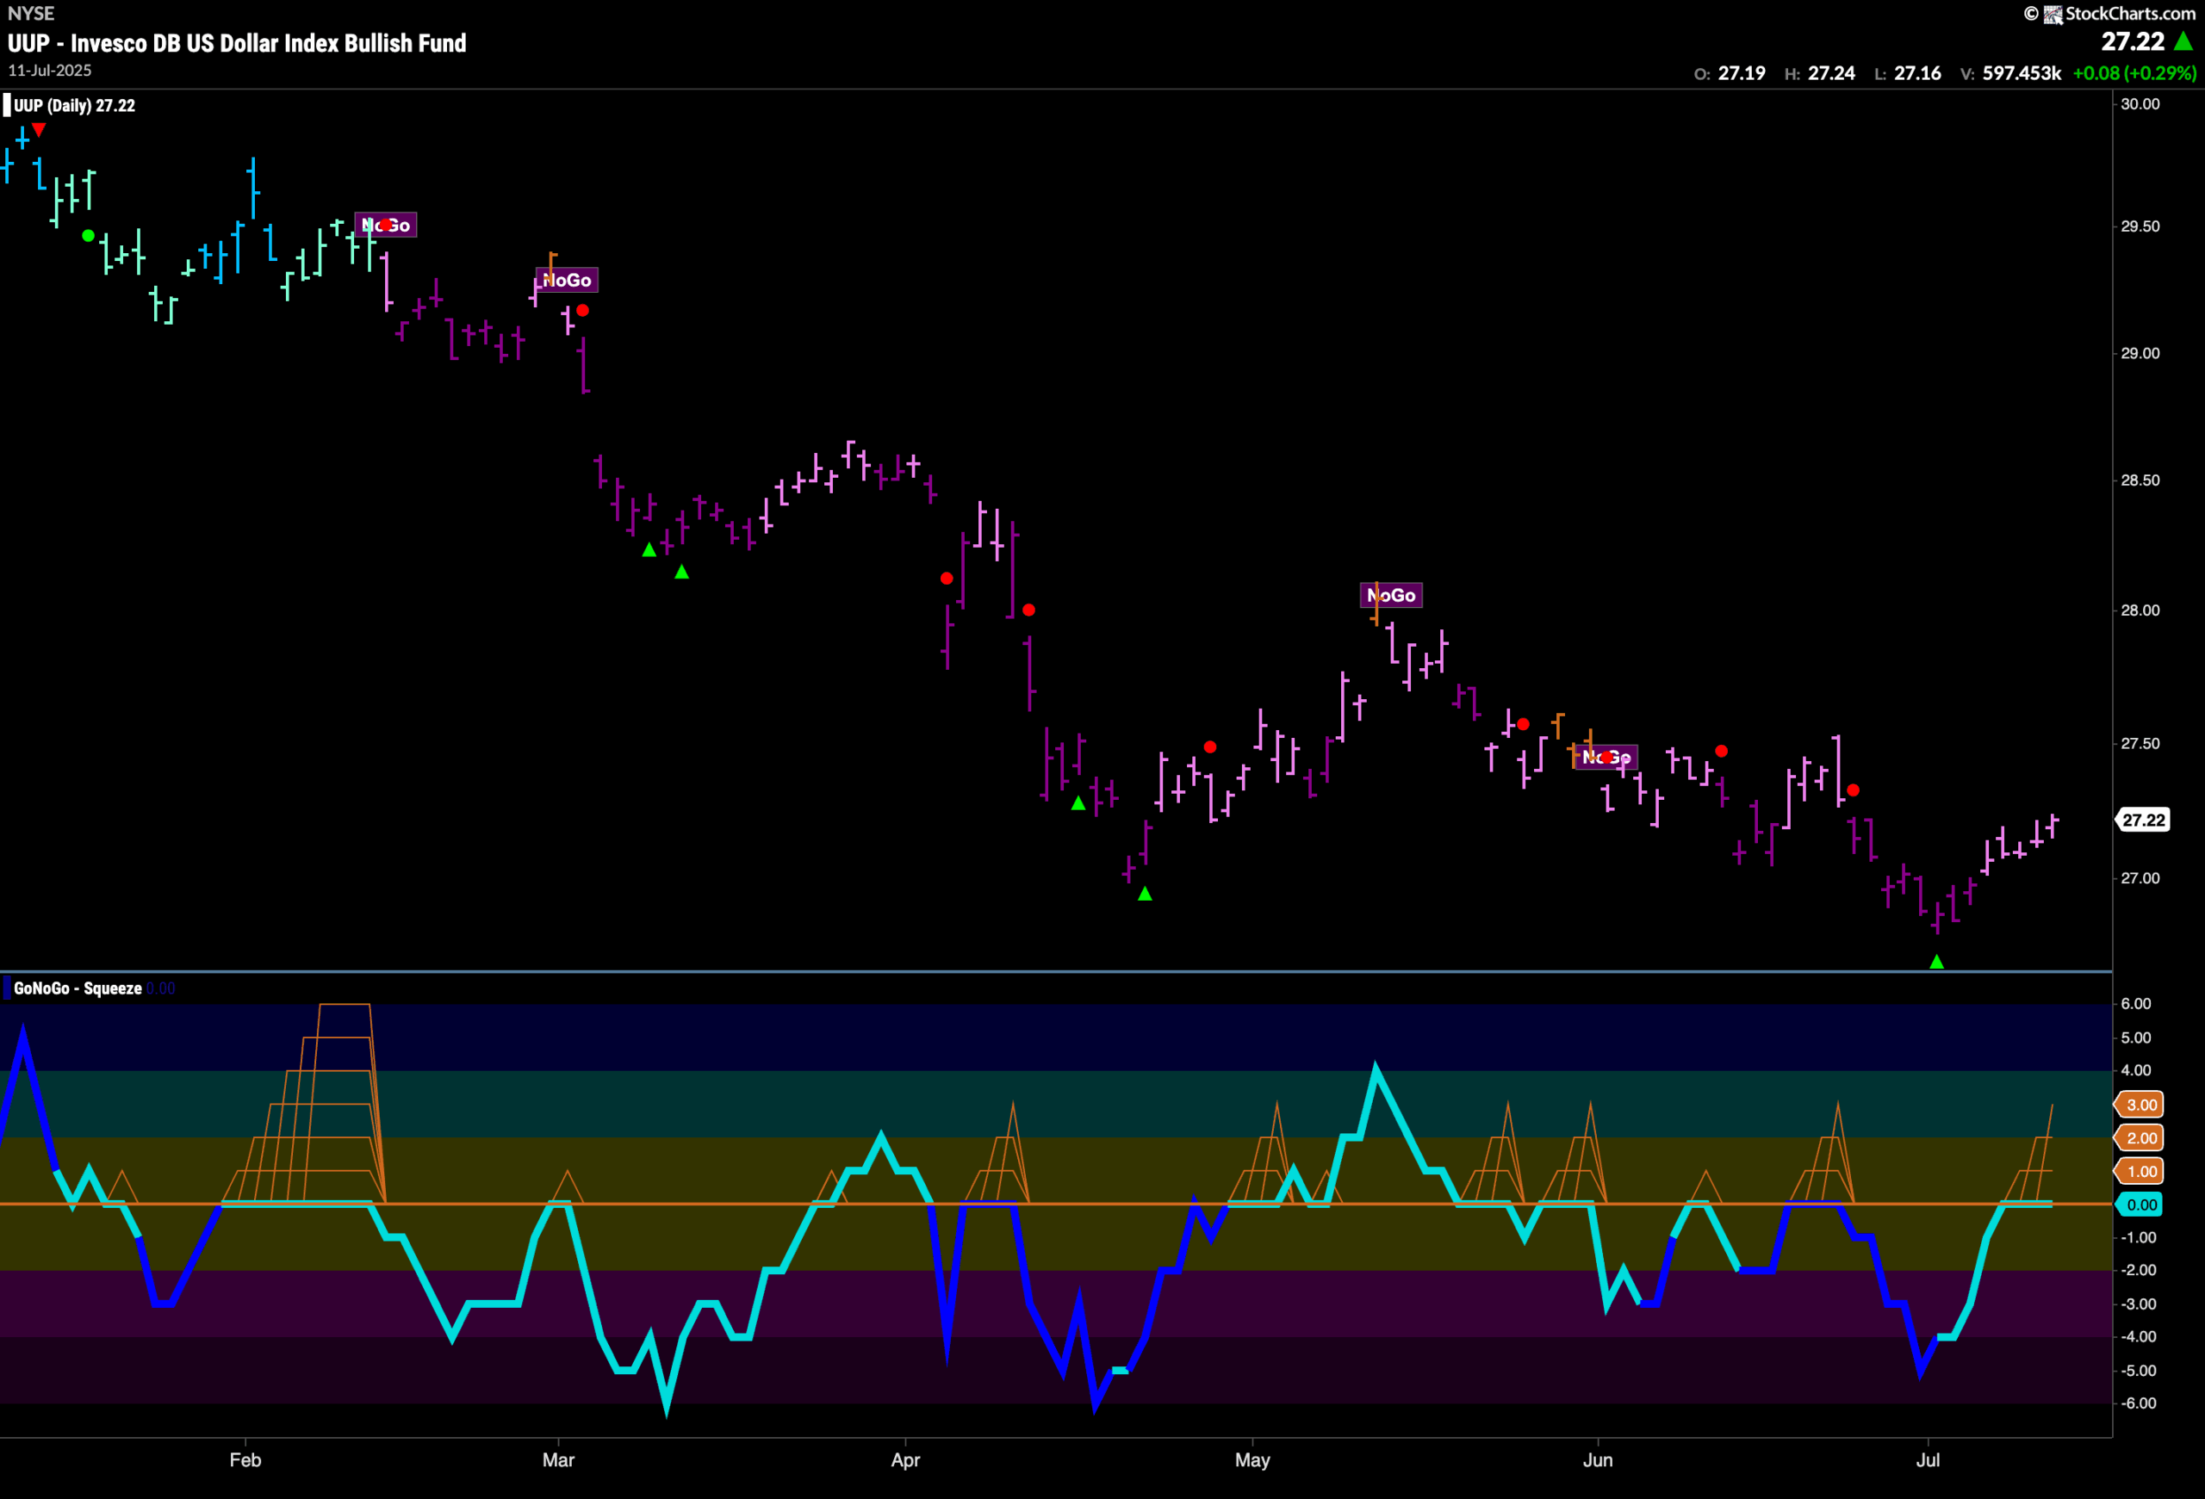Click the NYSE exchange label
The image size is (2205, 1499).
[x=30, y=13]
